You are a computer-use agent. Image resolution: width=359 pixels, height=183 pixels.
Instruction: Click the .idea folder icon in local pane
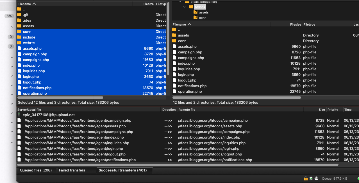[x=19, y=20]
